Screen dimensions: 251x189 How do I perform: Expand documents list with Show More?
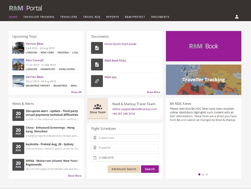[153, 92]
